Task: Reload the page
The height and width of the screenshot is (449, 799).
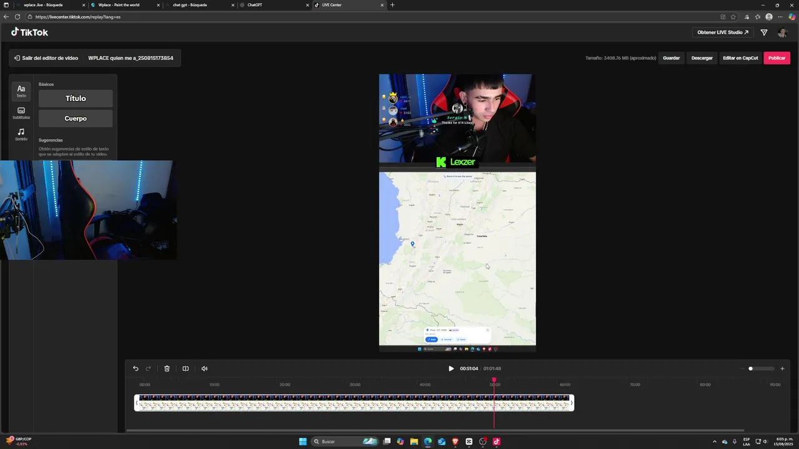Action: click(x=17, y=17)
